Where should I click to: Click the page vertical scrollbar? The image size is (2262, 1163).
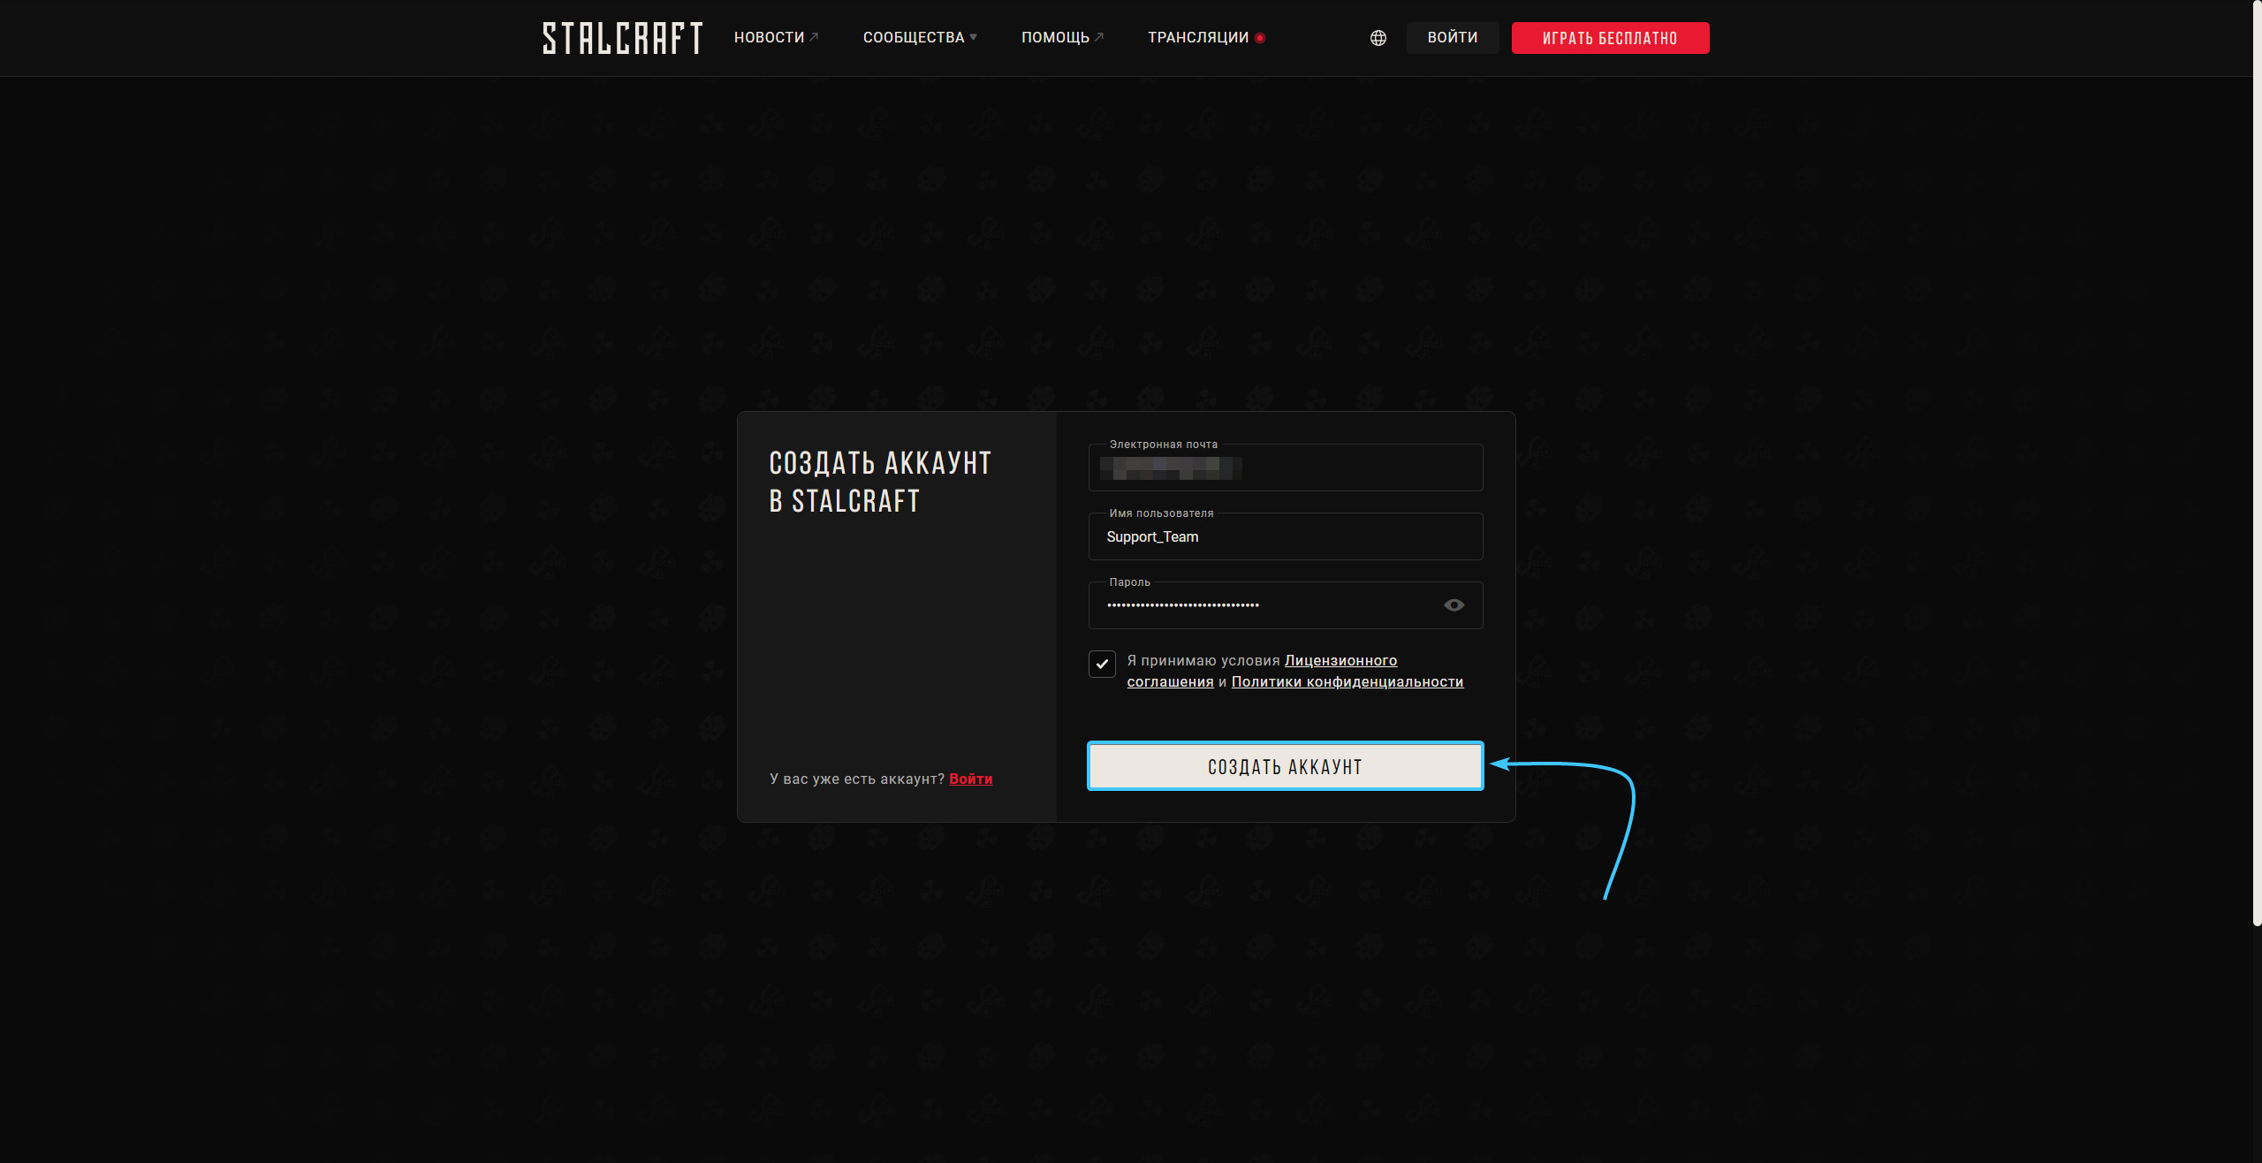2257,463
